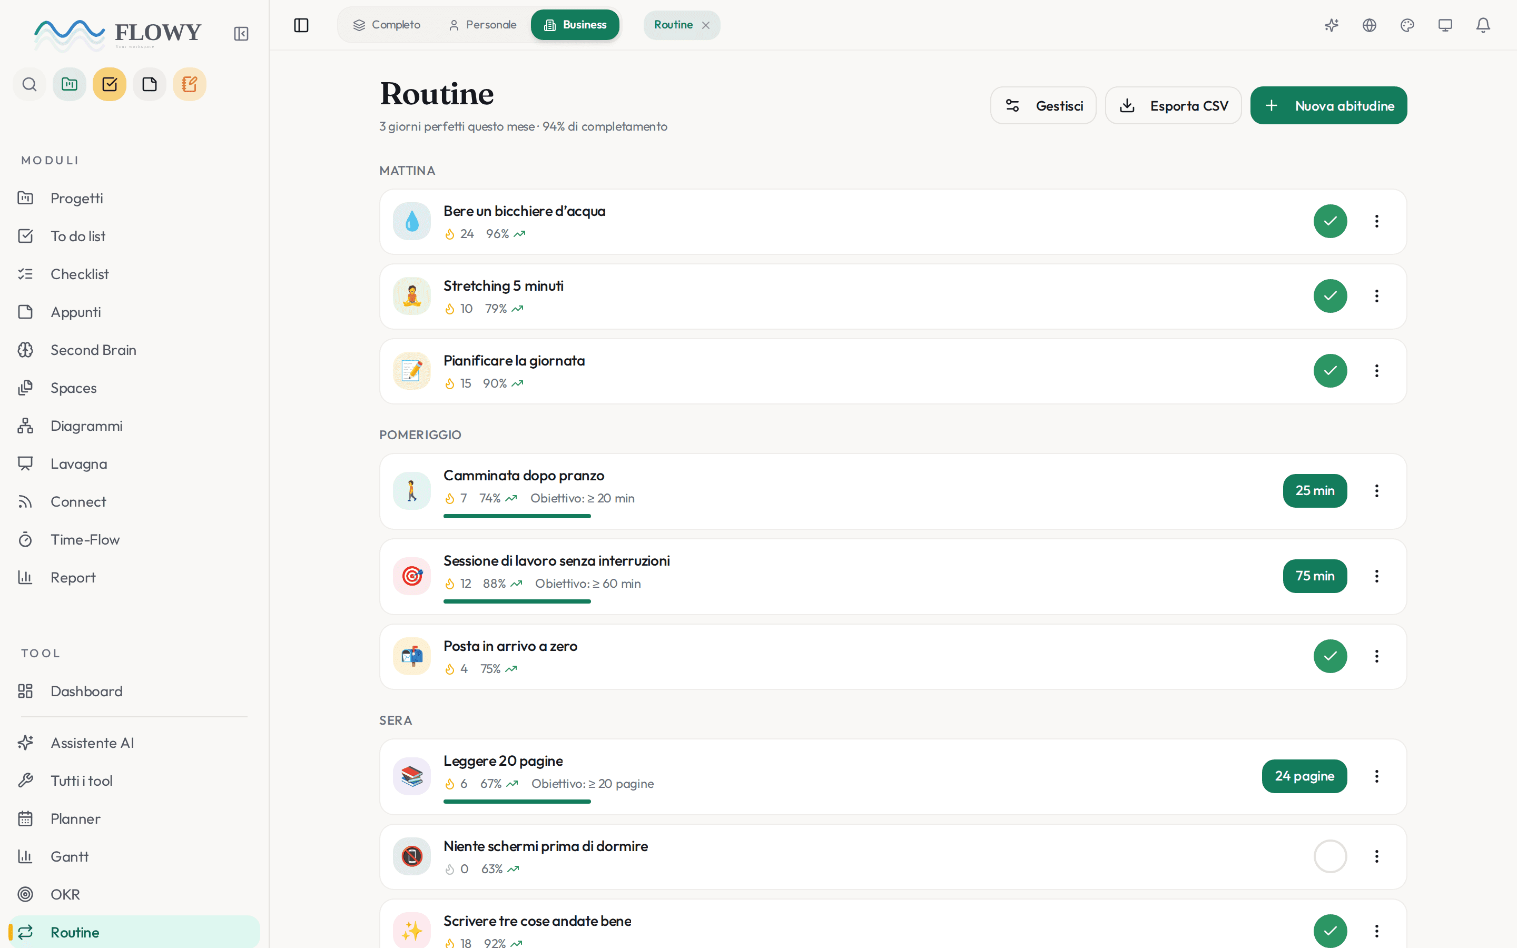The width and height of the screenshot is (1517, 948).
Task: Click the target icon for Sessione di lavoro
Action: pos(412,576)
